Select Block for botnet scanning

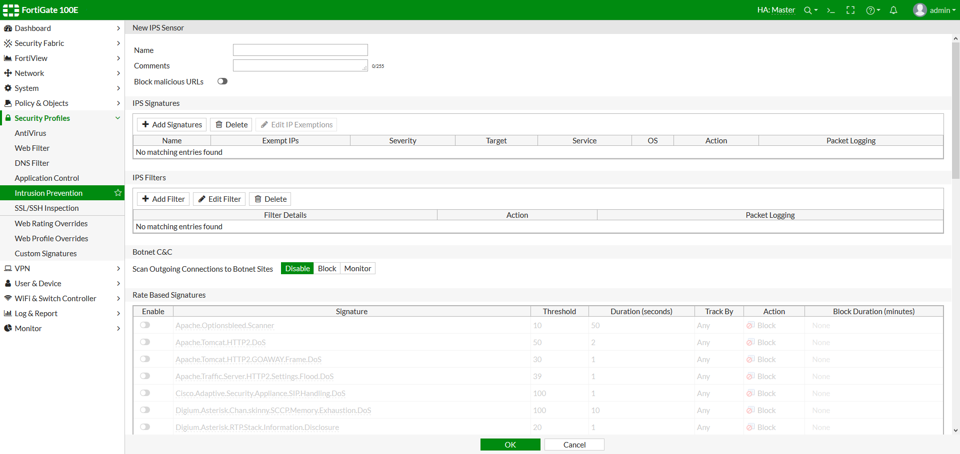coord(327,269)
